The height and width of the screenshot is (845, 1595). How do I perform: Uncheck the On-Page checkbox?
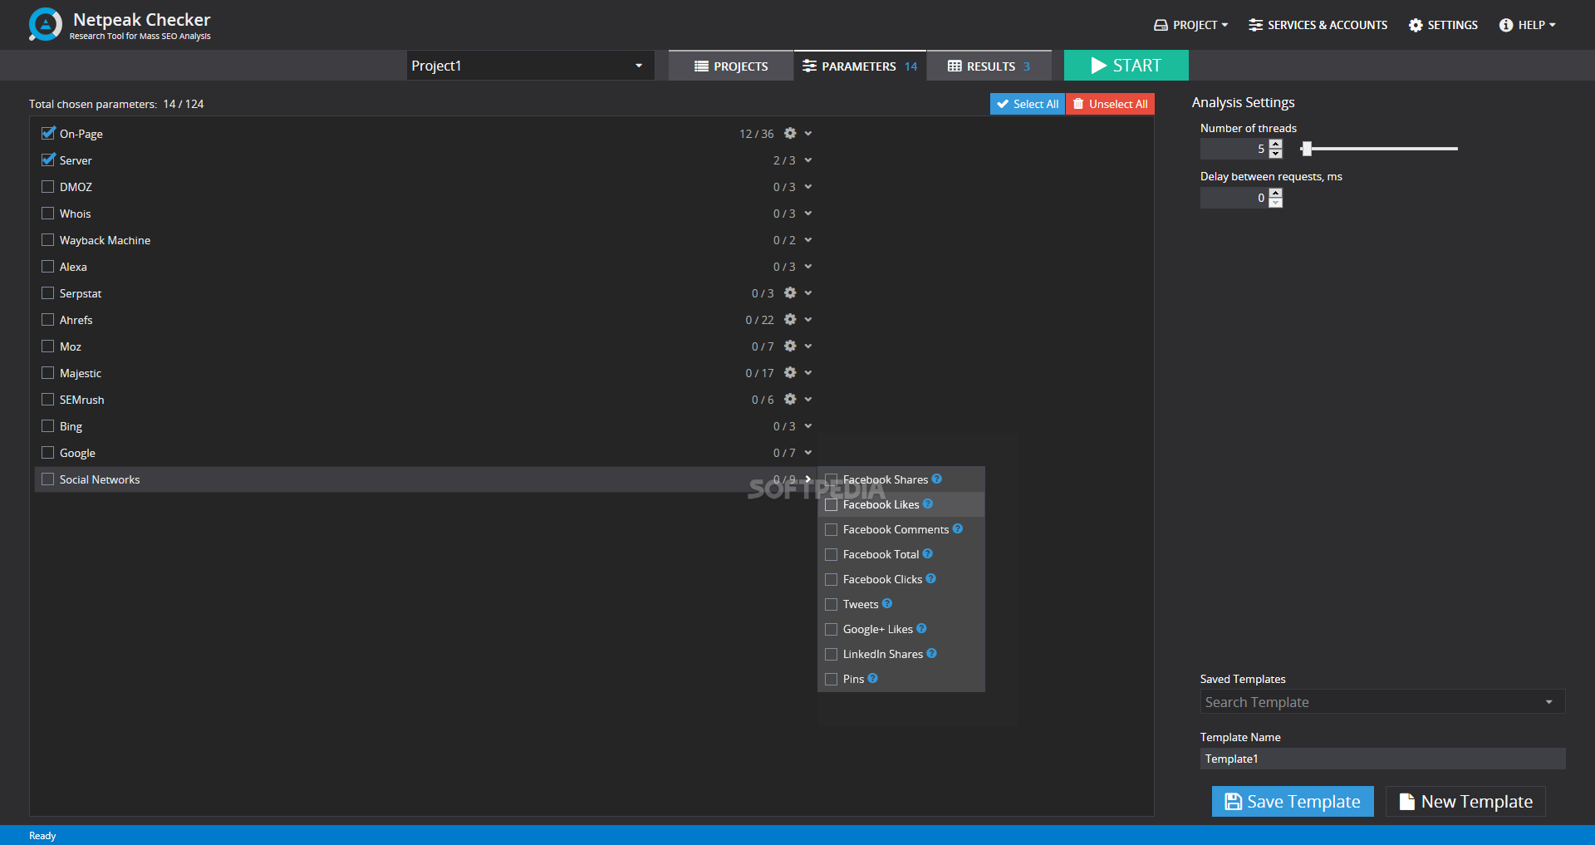(48, 133)
